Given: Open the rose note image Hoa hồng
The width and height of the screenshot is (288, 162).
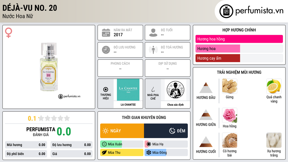Looking at the screenshot, I should tap(229, 115).
